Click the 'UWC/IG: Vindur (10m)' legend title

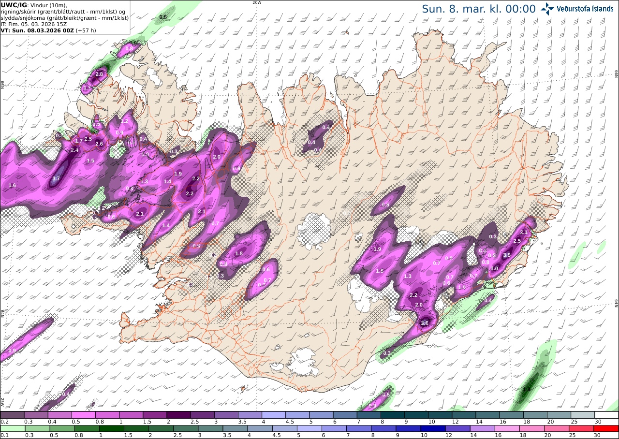pyautogui.click(x=33, y=5)
